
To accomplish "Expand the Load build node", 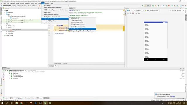I will click(x=10, y=73).
